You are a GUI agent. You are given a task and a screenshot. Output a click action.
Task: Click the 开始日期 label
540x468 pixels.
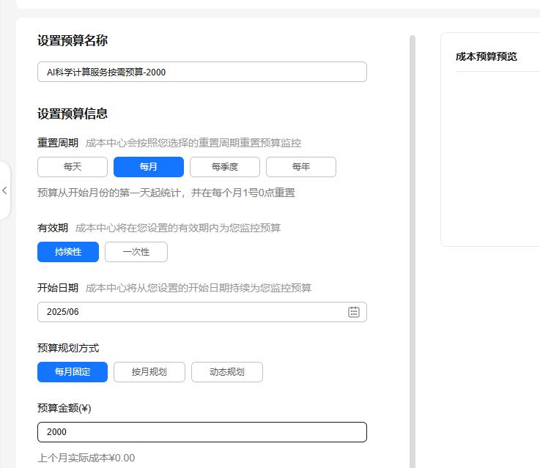(x=58, y=288)
